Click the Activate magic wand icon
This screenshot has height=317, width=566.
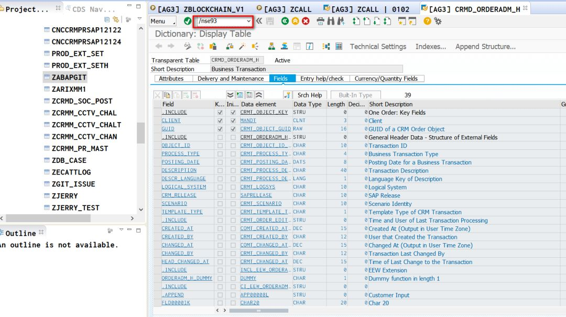[x=242, y=46]
